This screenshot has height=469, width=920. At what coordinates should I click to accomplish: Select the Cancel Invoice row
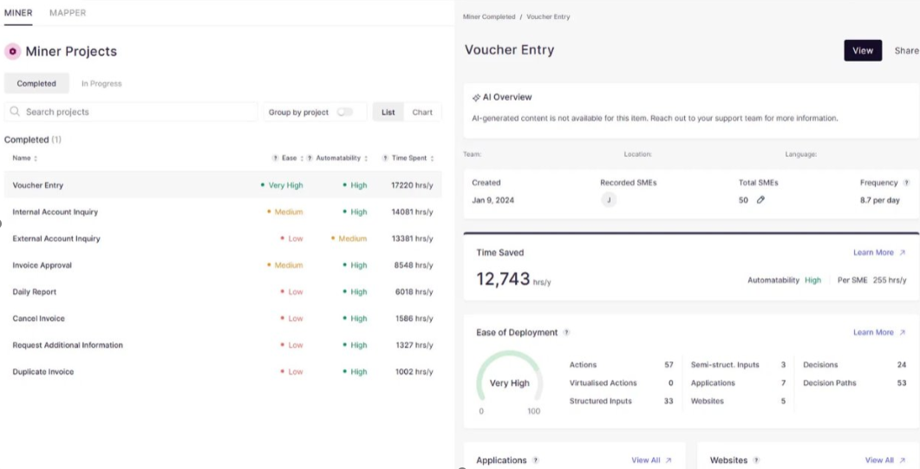pos(223,318)
